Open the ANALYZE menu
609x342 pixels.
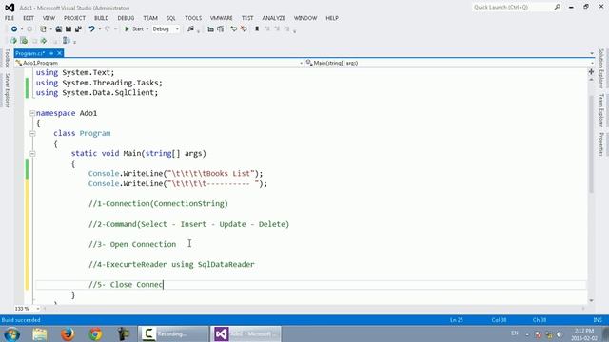click(273, 18)
